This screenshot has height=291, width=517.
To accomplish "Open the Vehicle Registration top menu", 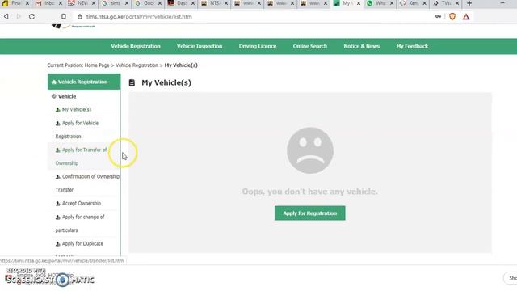I will tap(136, 47).
